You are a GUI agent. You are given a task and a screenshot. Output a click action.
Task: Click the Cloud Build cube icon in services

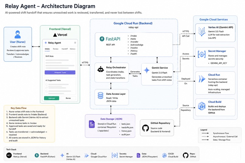tap(202, 106)
